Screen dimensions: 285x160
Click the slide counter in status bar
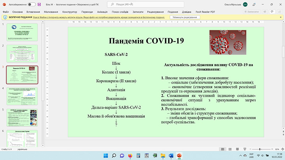(x=7, y=149)
